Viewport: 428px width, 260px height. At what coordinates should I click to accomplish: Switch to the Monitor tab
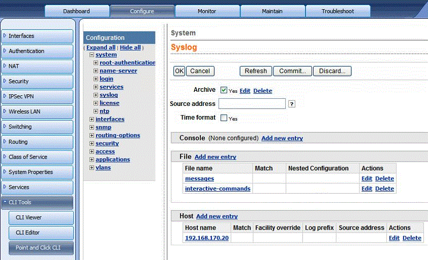point(207,11)
